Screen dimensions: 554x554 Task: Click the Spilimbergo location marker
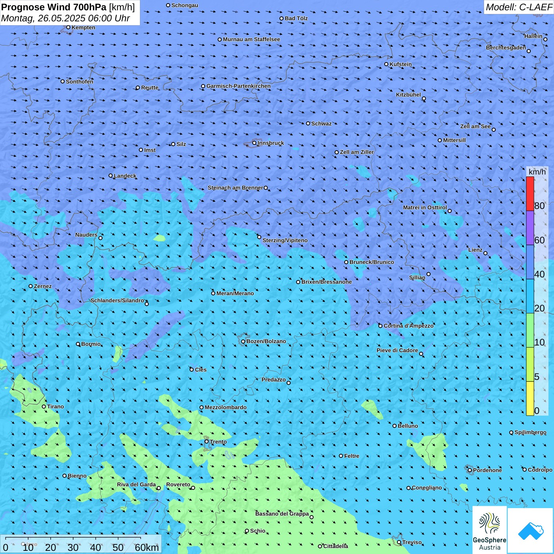pyautogui.click(x=511, y=433)
